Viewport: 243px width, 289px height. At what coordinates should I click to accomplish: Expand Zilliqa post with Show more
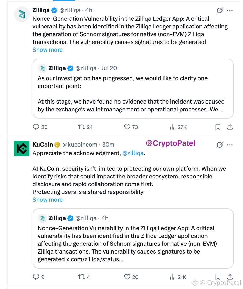tap(48, 50)
